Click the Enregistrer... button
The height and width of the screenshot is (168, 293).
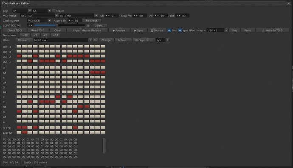coord(144,40)
